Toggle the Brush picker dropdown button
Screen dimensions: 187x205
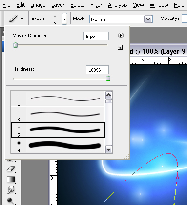64,19
